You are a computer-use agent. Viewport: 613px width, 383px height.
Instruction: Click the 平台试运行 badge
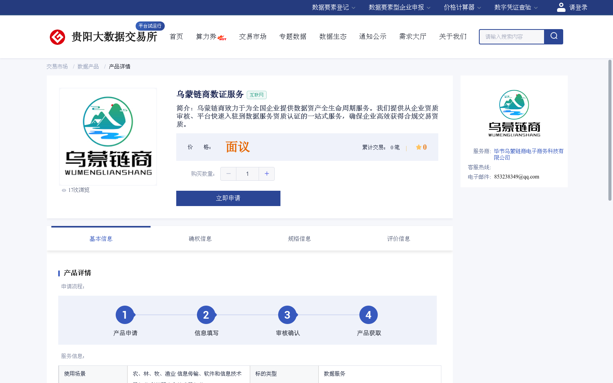point(150,26)
